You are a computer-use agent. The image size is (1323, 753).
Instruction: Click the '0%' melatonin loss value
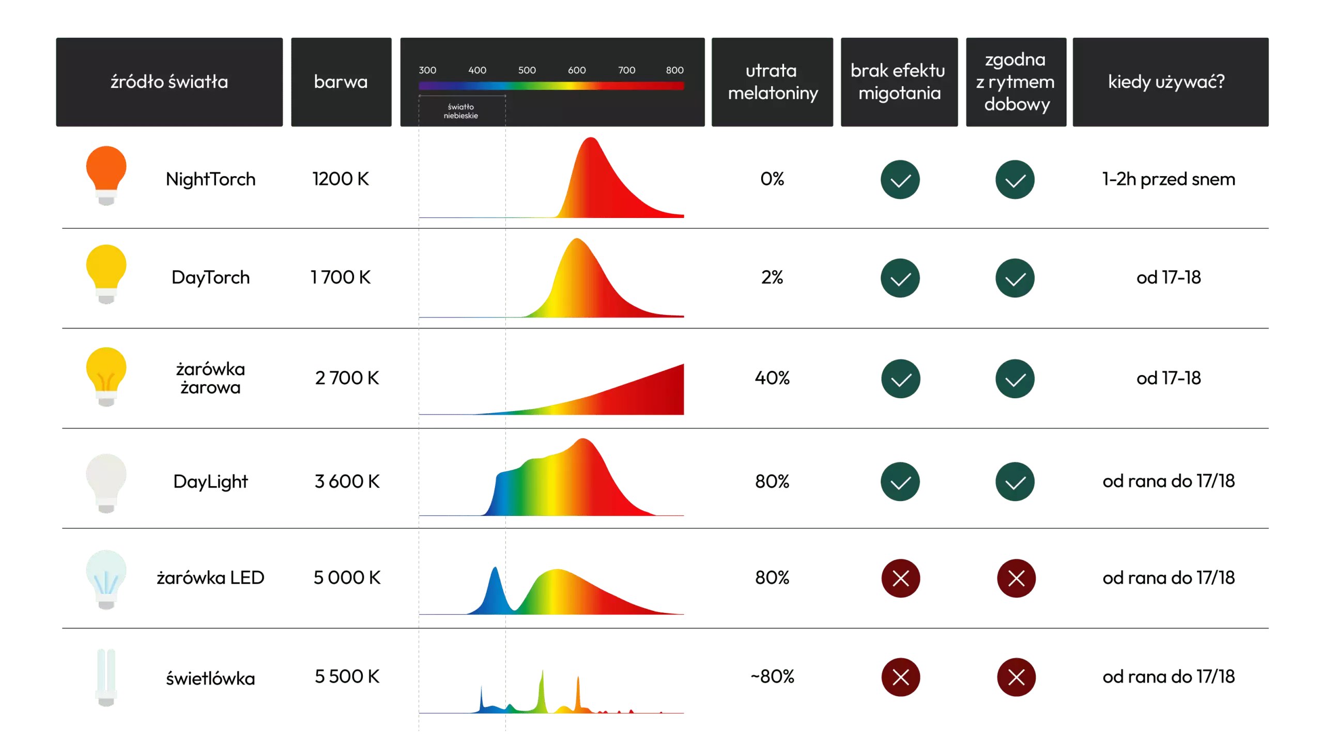pos(772,179)
